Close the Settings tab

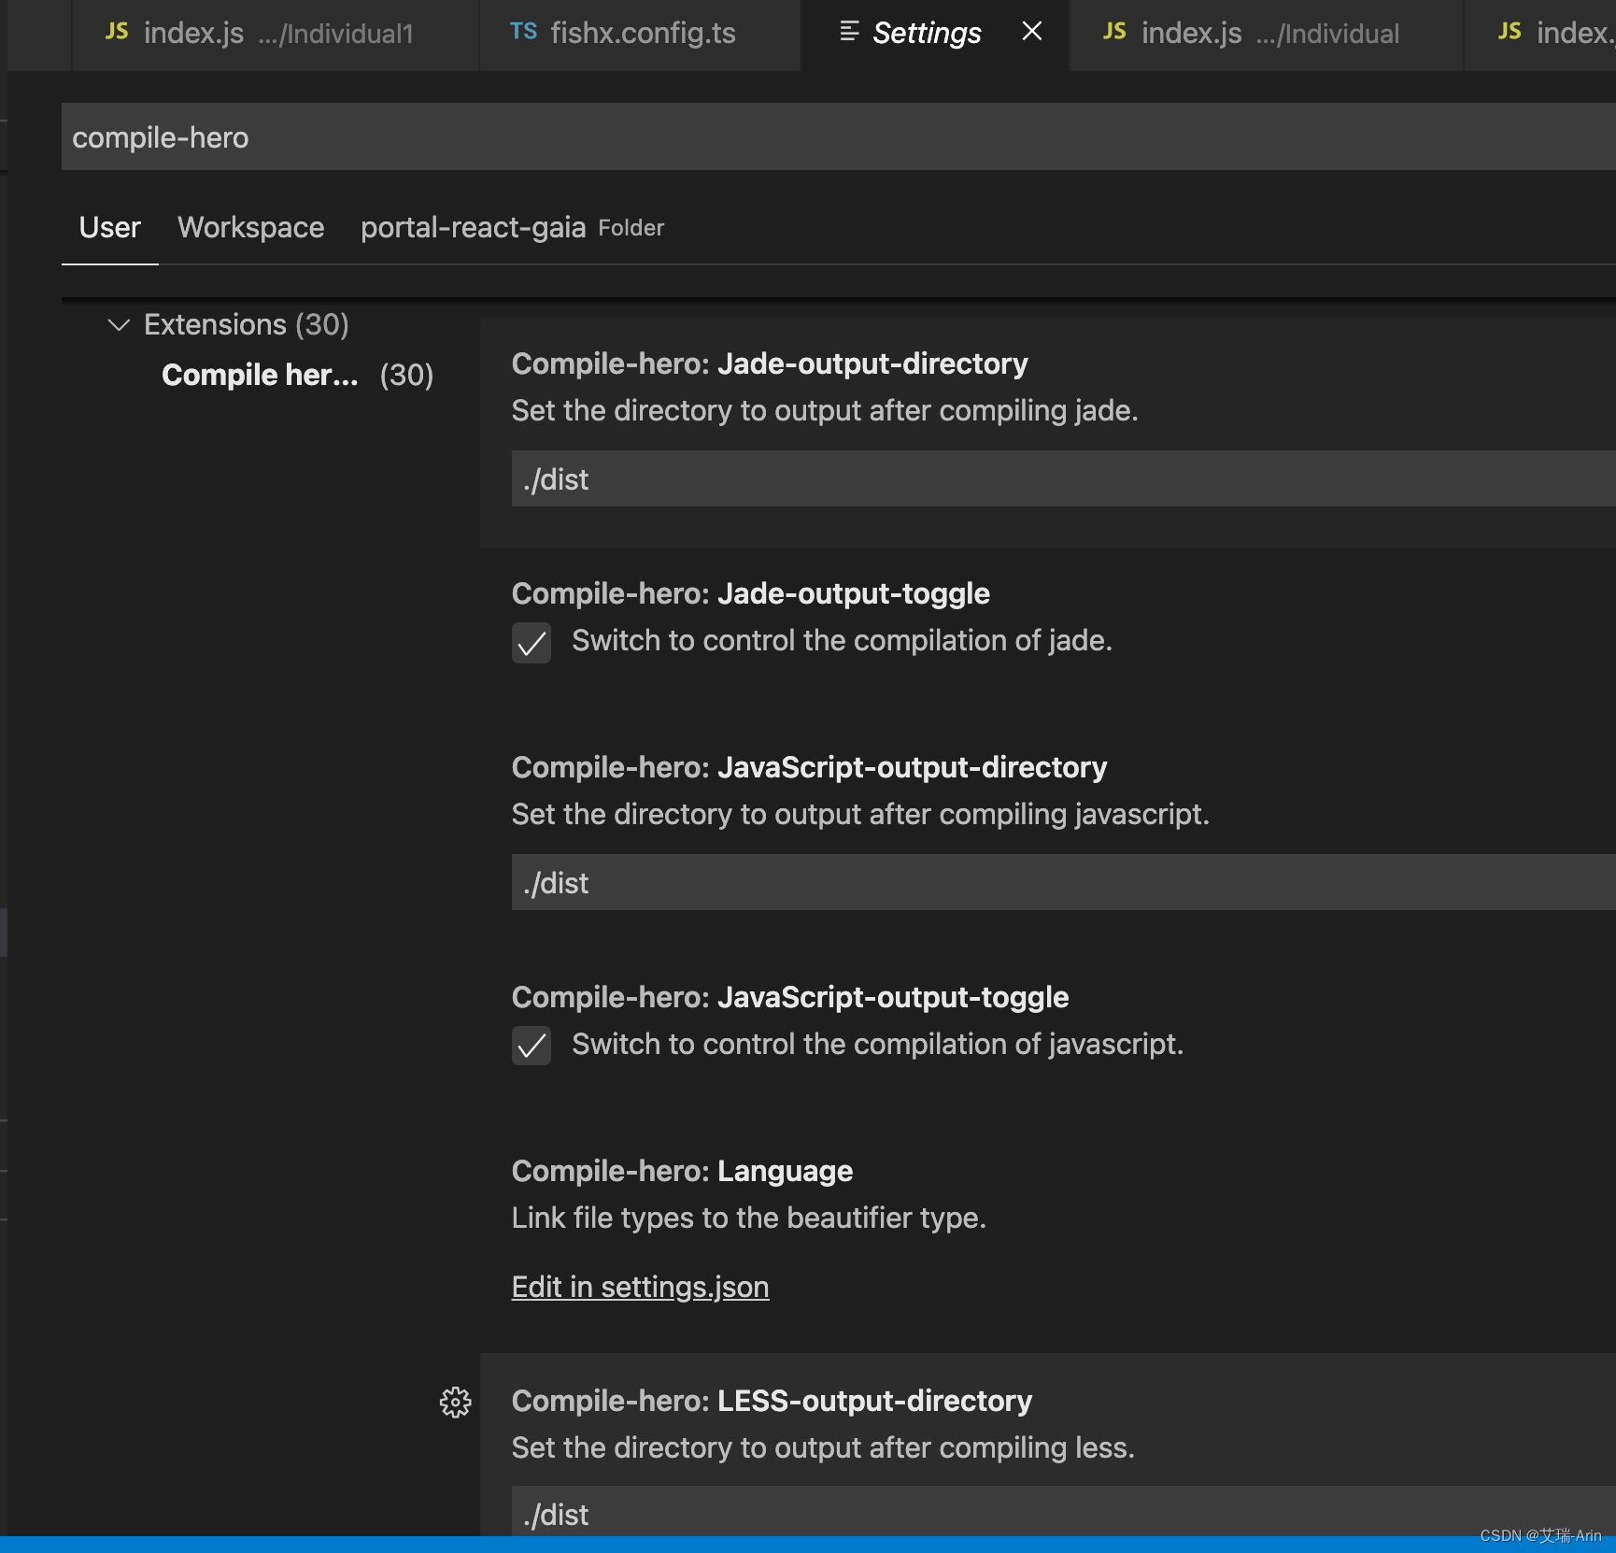point(1031,31)
